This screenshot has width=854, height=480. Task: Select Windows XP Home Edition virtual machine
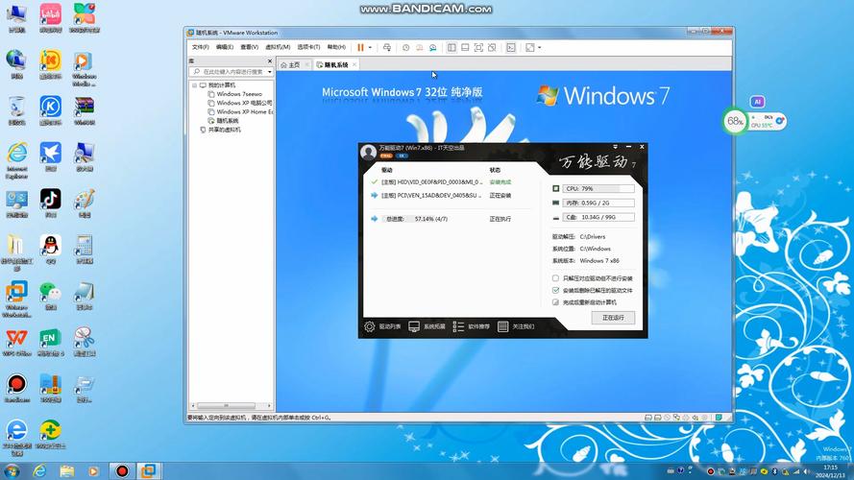(x=239, y=111)
